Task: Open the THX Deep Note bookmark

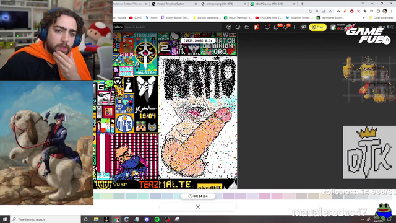Action: (269, 18)
